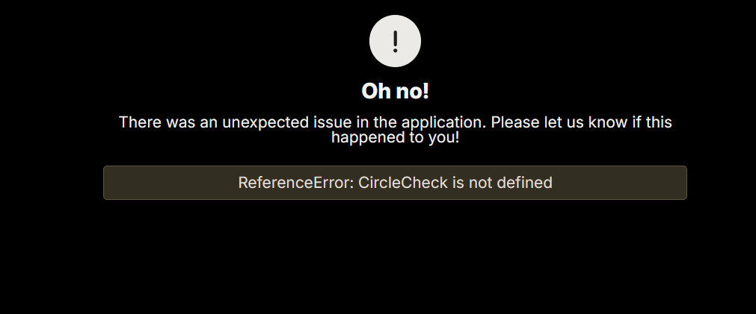Click the word "application" in the description
The width and height of the screenshot is (756, 314).
tap(443, 122)
